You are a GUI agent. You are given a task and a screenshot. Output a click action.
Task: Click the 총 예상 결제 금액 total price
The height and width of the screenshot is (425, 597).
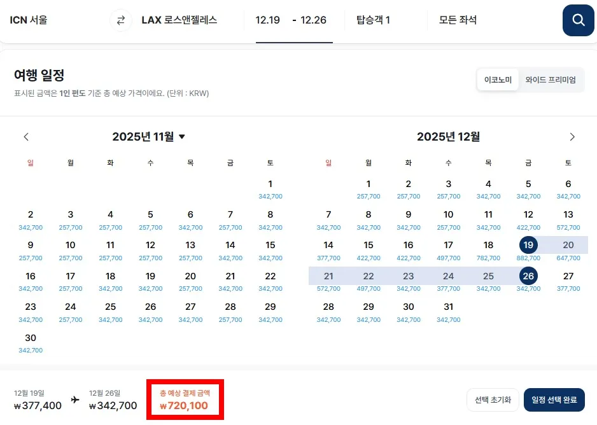pyautogui.click(x=185, y=400)
